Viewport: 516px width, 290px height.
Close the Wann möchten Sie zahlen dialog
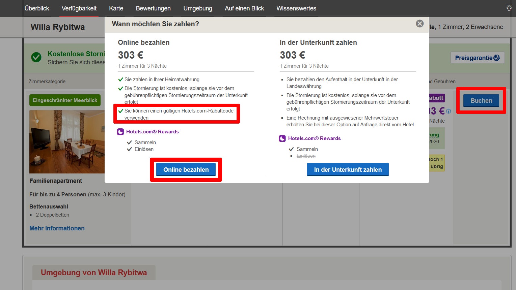click(419, 24)
